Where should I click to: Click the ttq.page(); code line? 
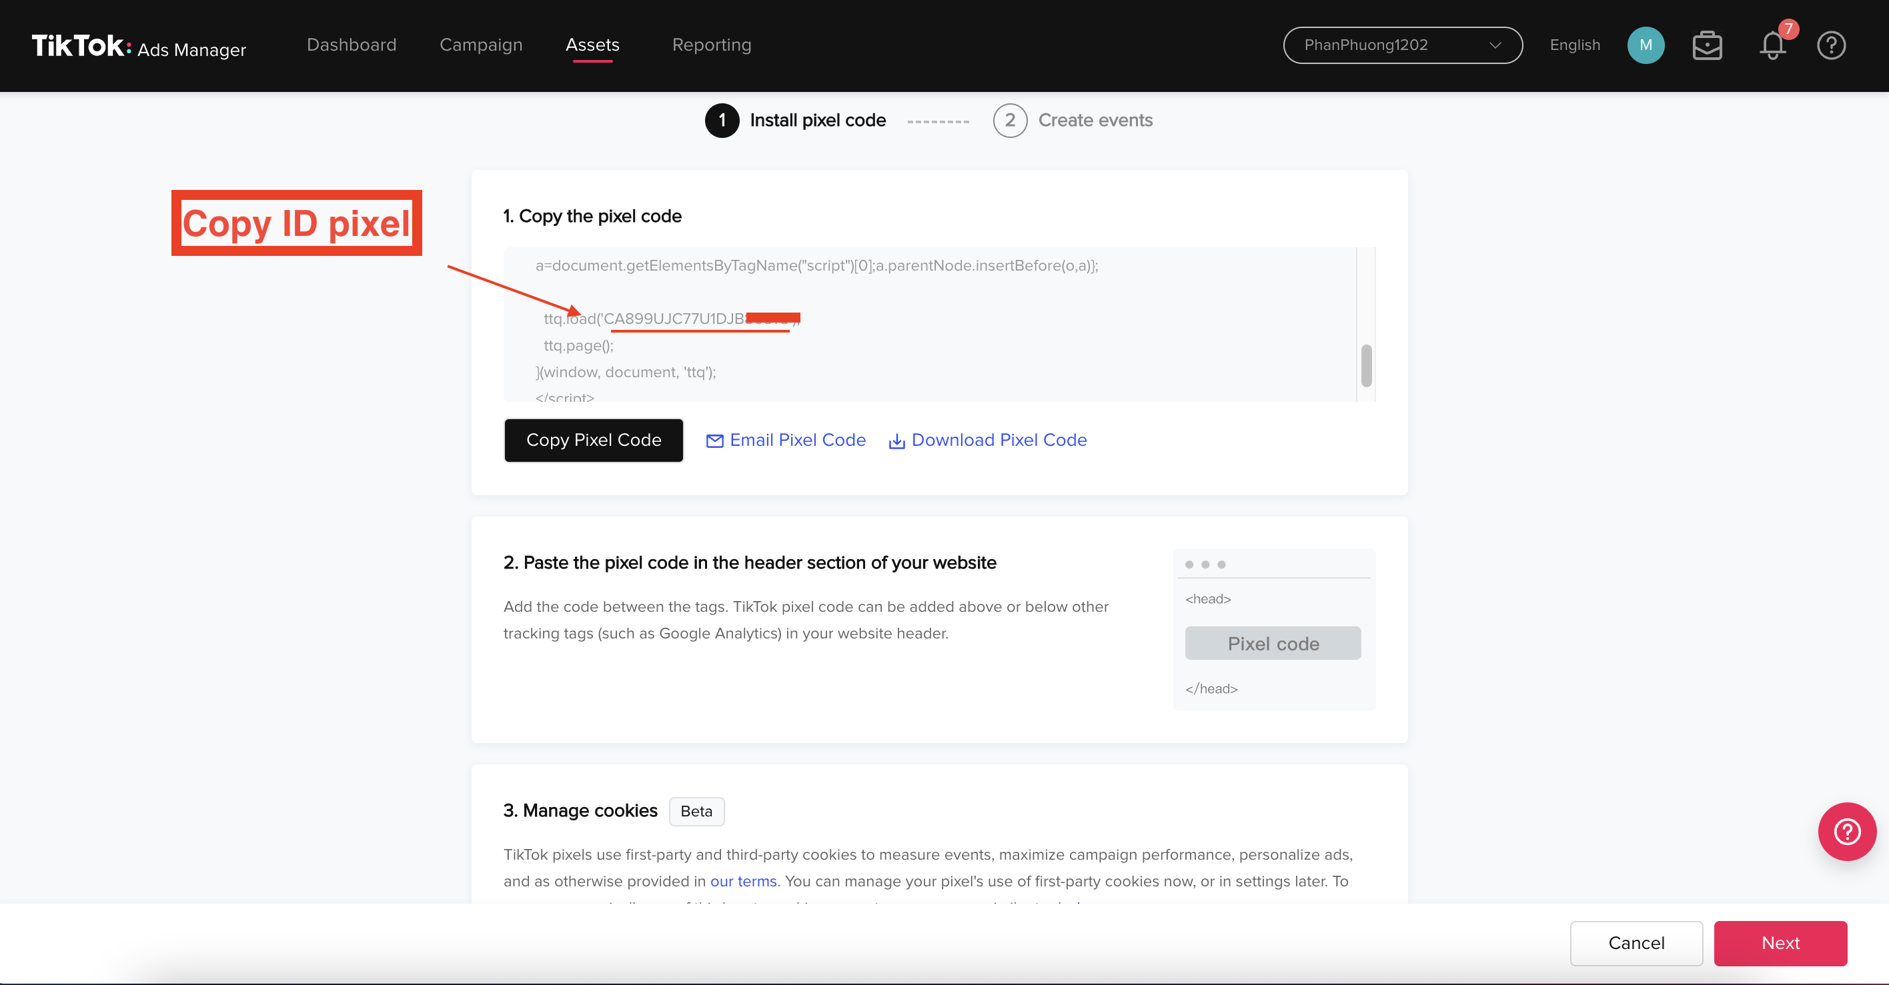click(x=578, y=345)
